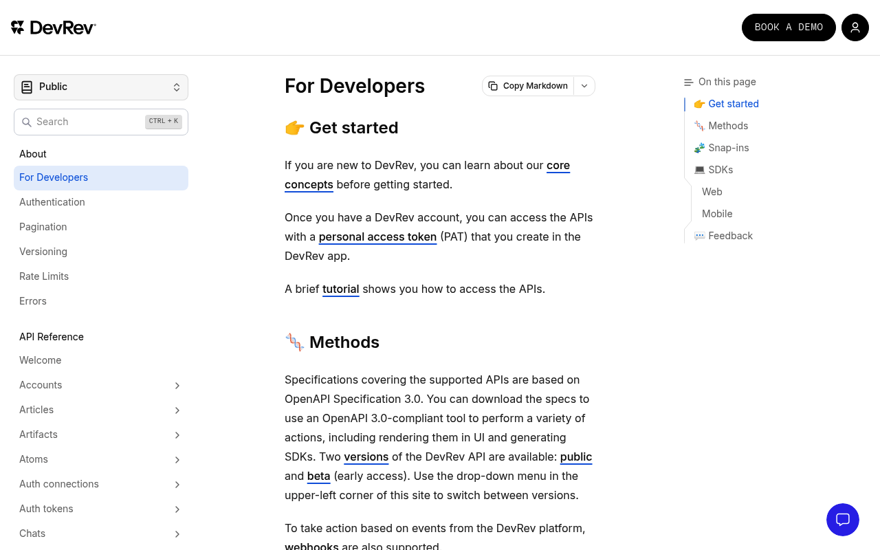Click the Methods heading

(x=332, y=342)
